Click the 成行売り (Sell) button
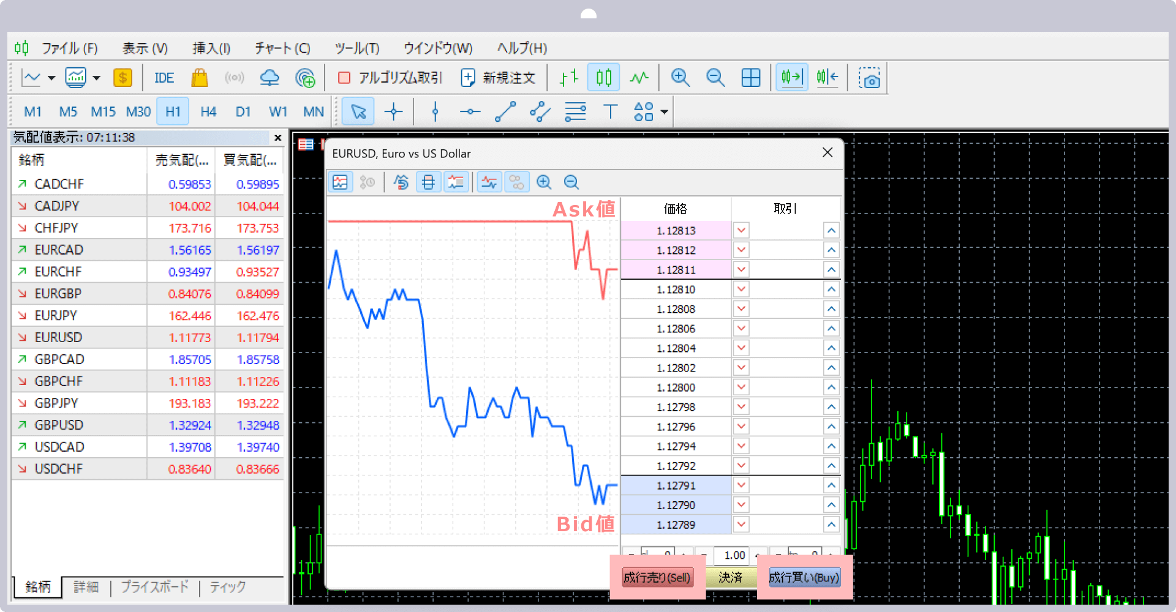This screenshot has height=612, width=1176. coord(657,577)
